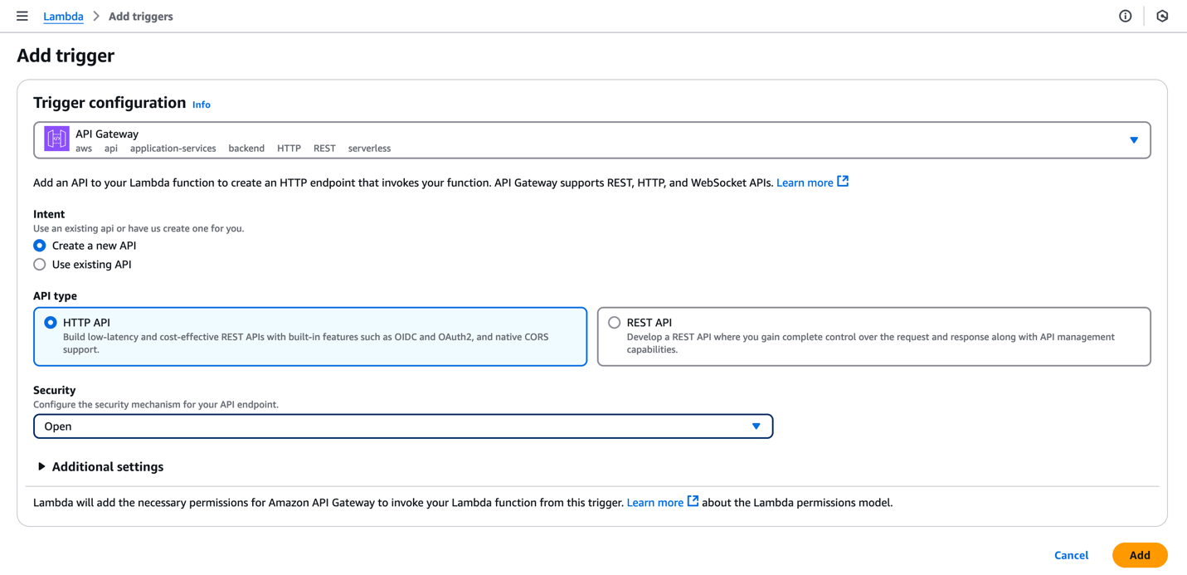This screenshot has width=1187, height=575.
Task: Choose the HTTP API type
Action: [x=51, y=323]
